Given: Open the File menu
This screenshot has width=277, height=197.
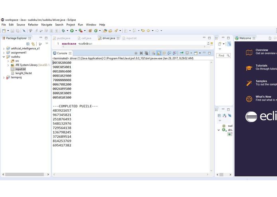Looking at the screenshot, I should 4,25.
